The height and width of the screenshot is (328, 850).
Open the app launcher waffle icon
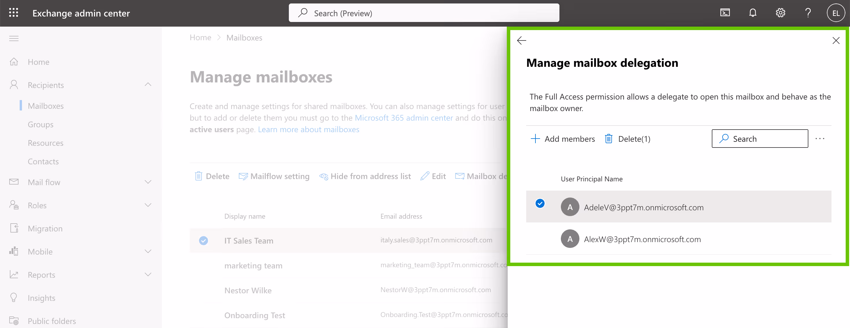14,12
